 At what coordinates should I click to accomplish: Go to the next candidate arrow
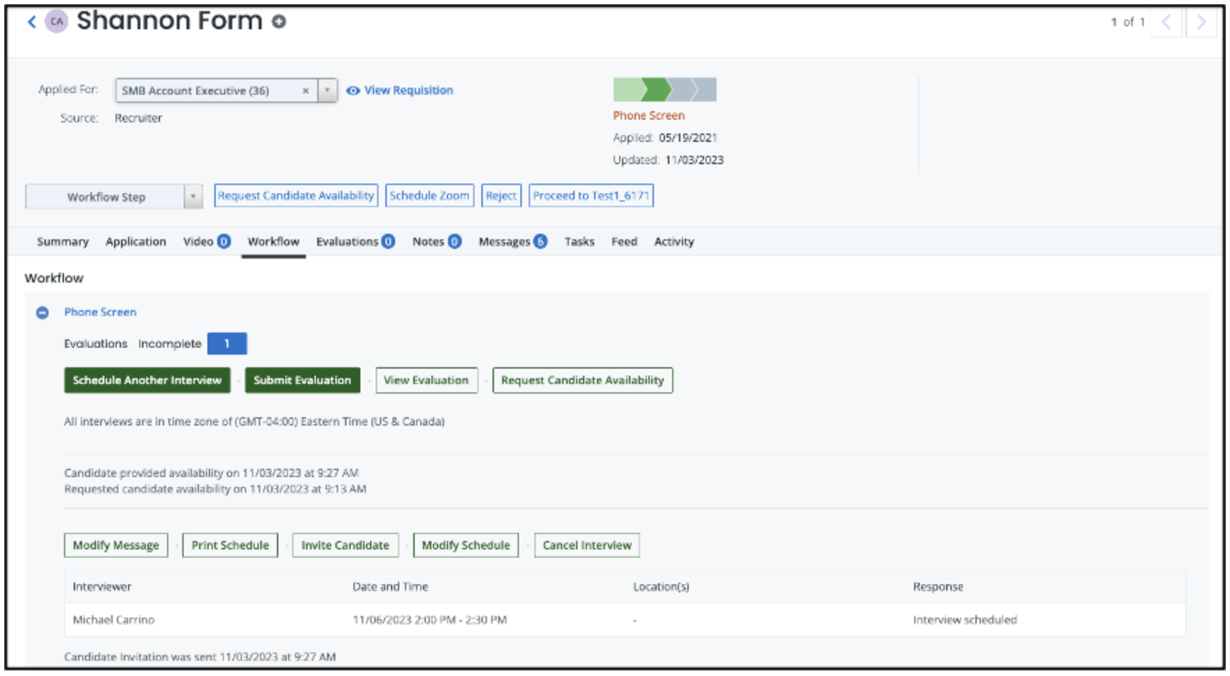click(x=1201, y=22)
